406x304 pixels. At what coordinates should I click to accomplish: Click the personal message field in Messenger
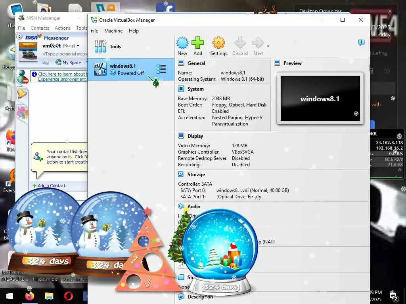(65, 54)
